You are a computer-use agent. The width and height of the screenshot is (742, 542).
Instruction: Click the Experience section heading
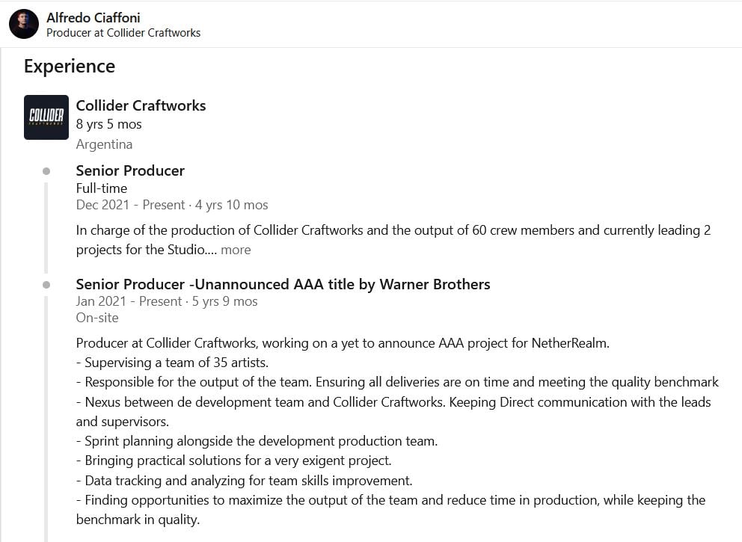70,67
